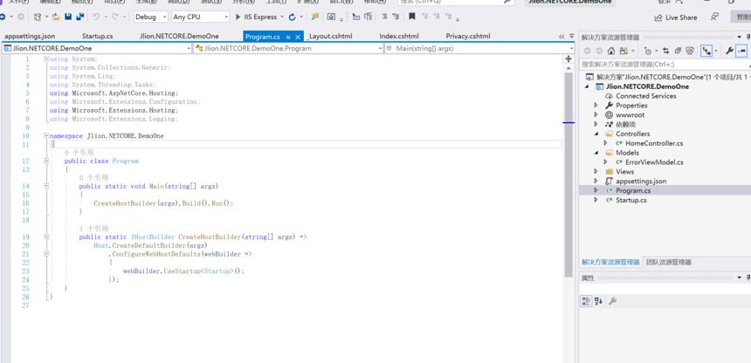Click Collapse All icon in Solution Explorer
751x363 pixels.
[x=678, y=51]
